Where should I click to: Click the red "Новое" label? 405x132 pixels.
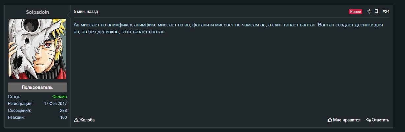click(x=356, y=12)
